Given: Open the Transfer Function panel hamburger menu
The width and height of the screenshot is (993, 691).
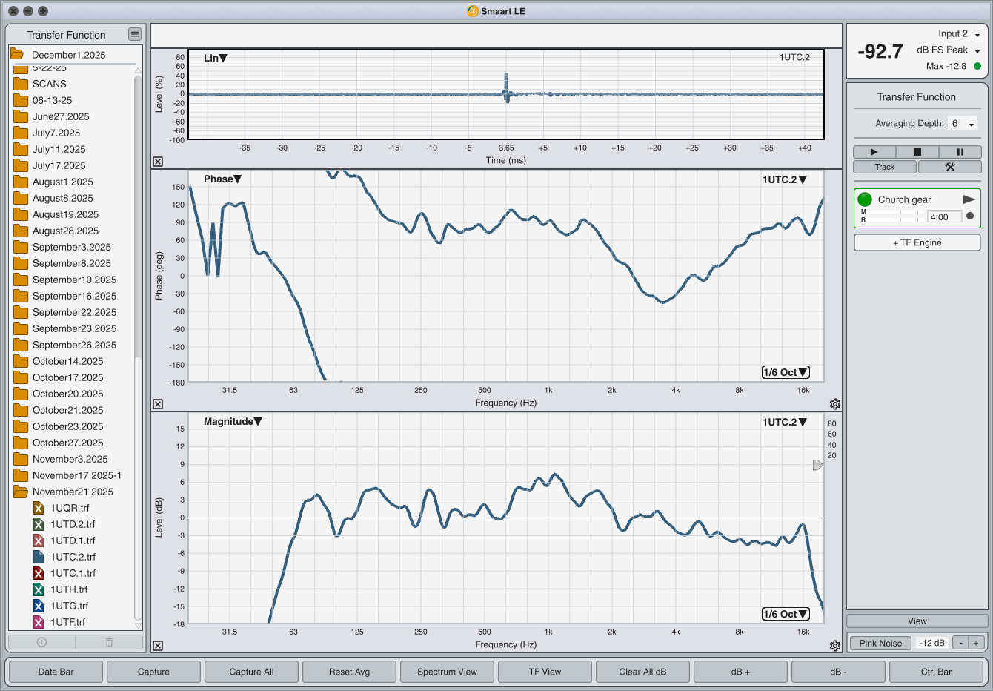Looking at the screenshot, I should point(134,34).
